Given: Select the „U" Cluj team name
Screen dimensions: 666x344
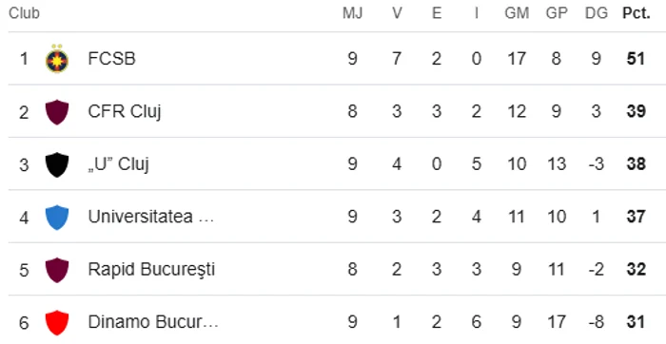Looking at the screenshot, I should [x=119, y=164].
